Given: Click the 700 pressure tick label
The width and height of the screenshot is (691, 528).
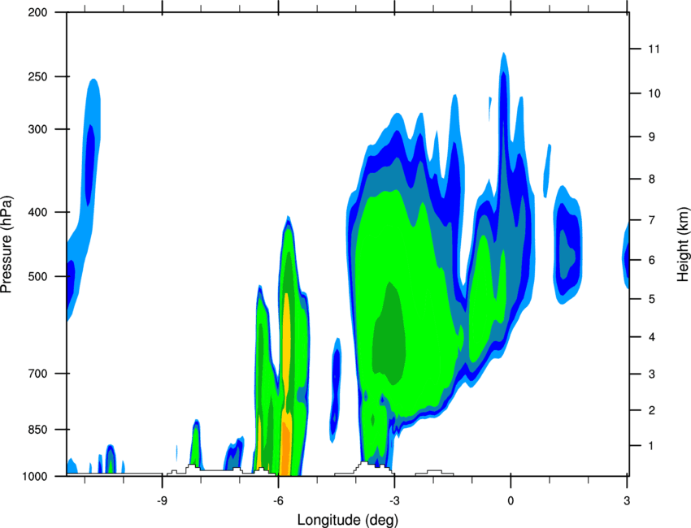Looking at the screenshot, I should [x=38, y=374].
